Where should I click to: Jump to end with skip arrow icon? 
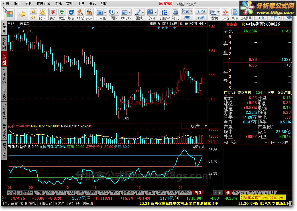coord(201,24)
